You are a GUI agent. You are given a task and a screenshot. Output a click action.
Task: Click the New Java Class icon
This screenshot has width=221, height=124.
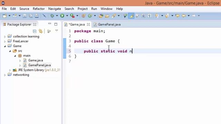pos(90,16)
